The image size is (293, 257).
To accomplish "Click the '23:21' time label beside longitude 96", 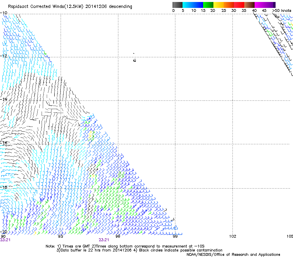I will [x=104, y=240].
